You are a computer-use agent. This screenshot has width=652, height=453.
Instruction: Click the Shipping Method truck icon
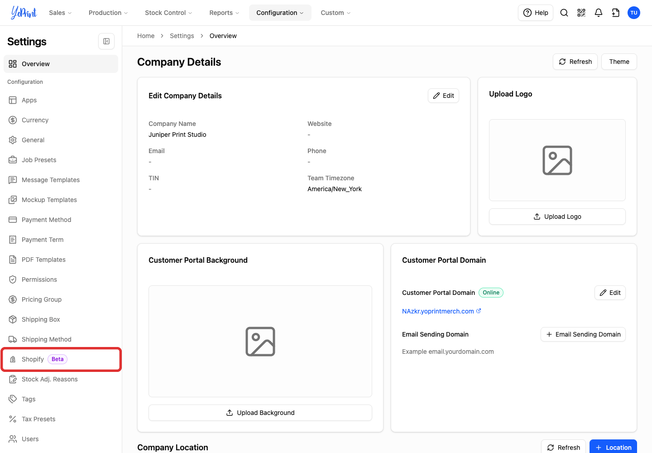pos(13,339)
